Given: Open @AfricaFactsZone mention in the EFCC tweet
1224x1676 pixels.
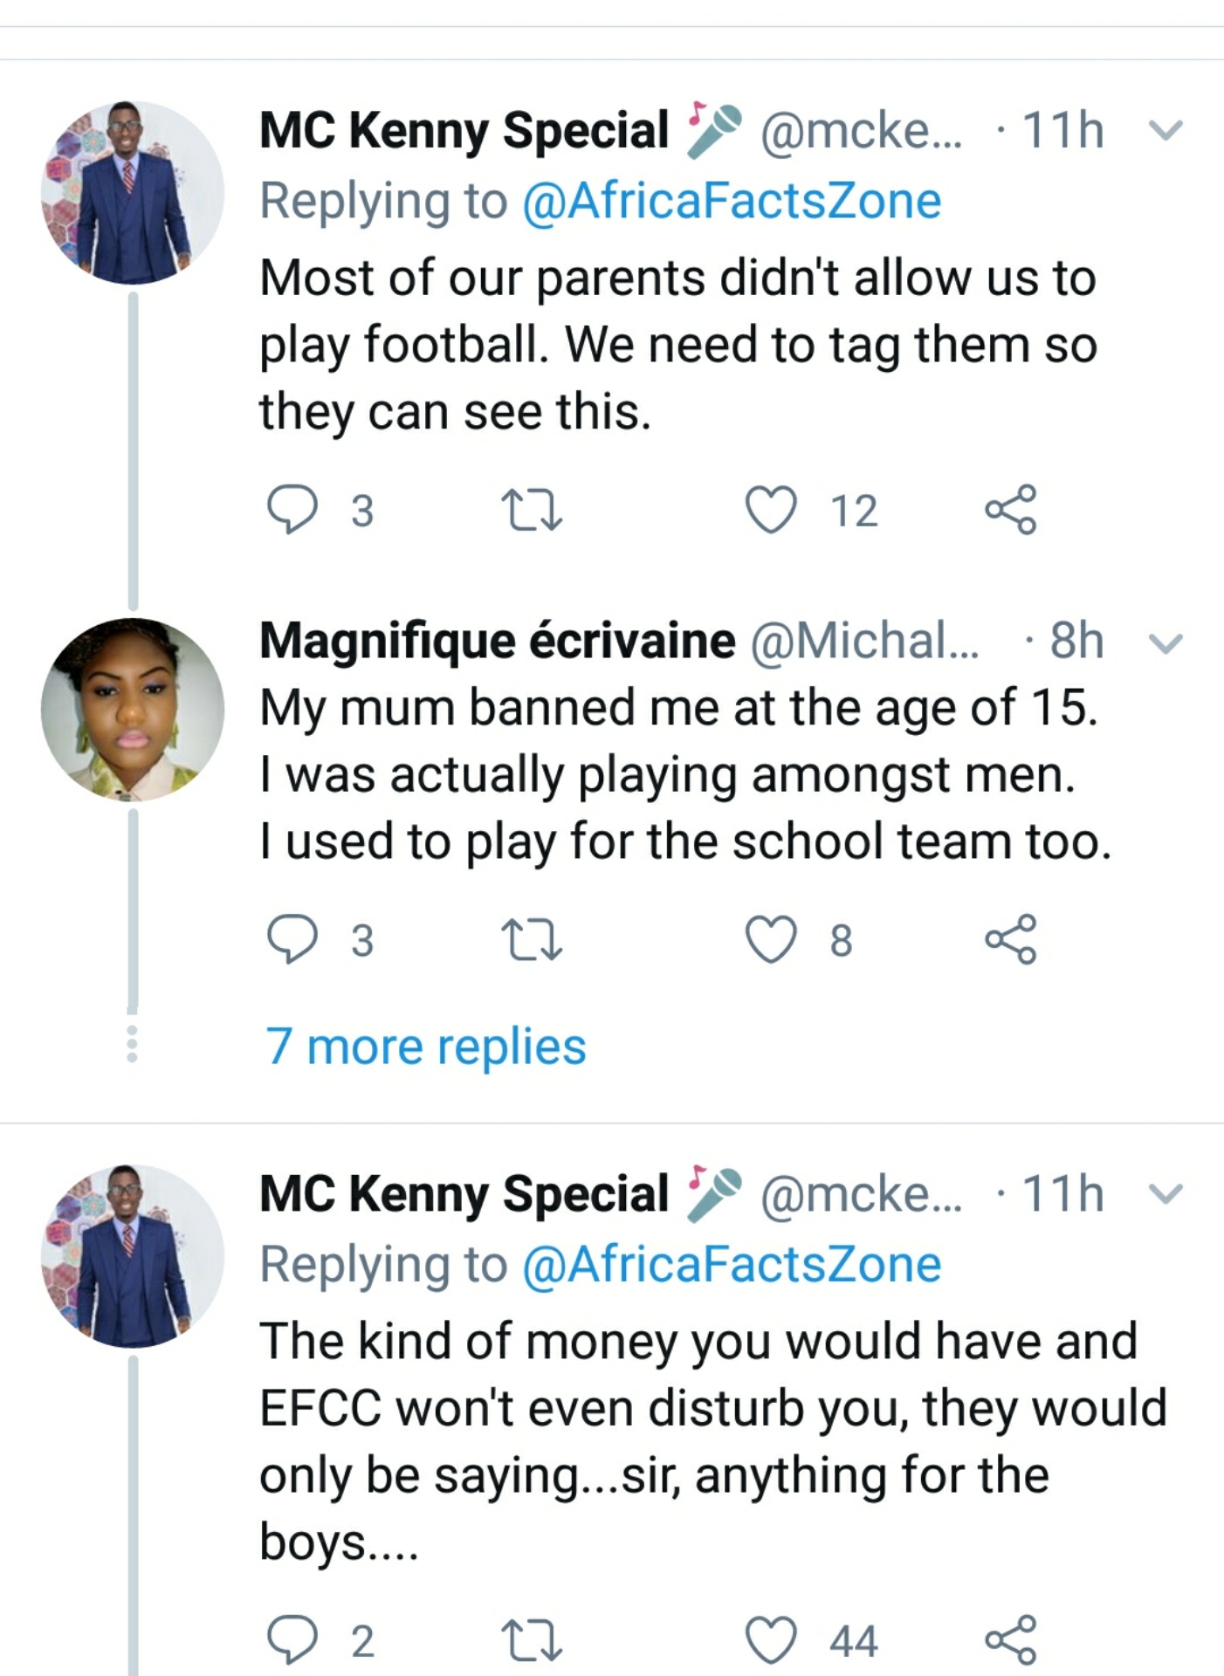Looking at the screenshot, I should point(732,1265).
